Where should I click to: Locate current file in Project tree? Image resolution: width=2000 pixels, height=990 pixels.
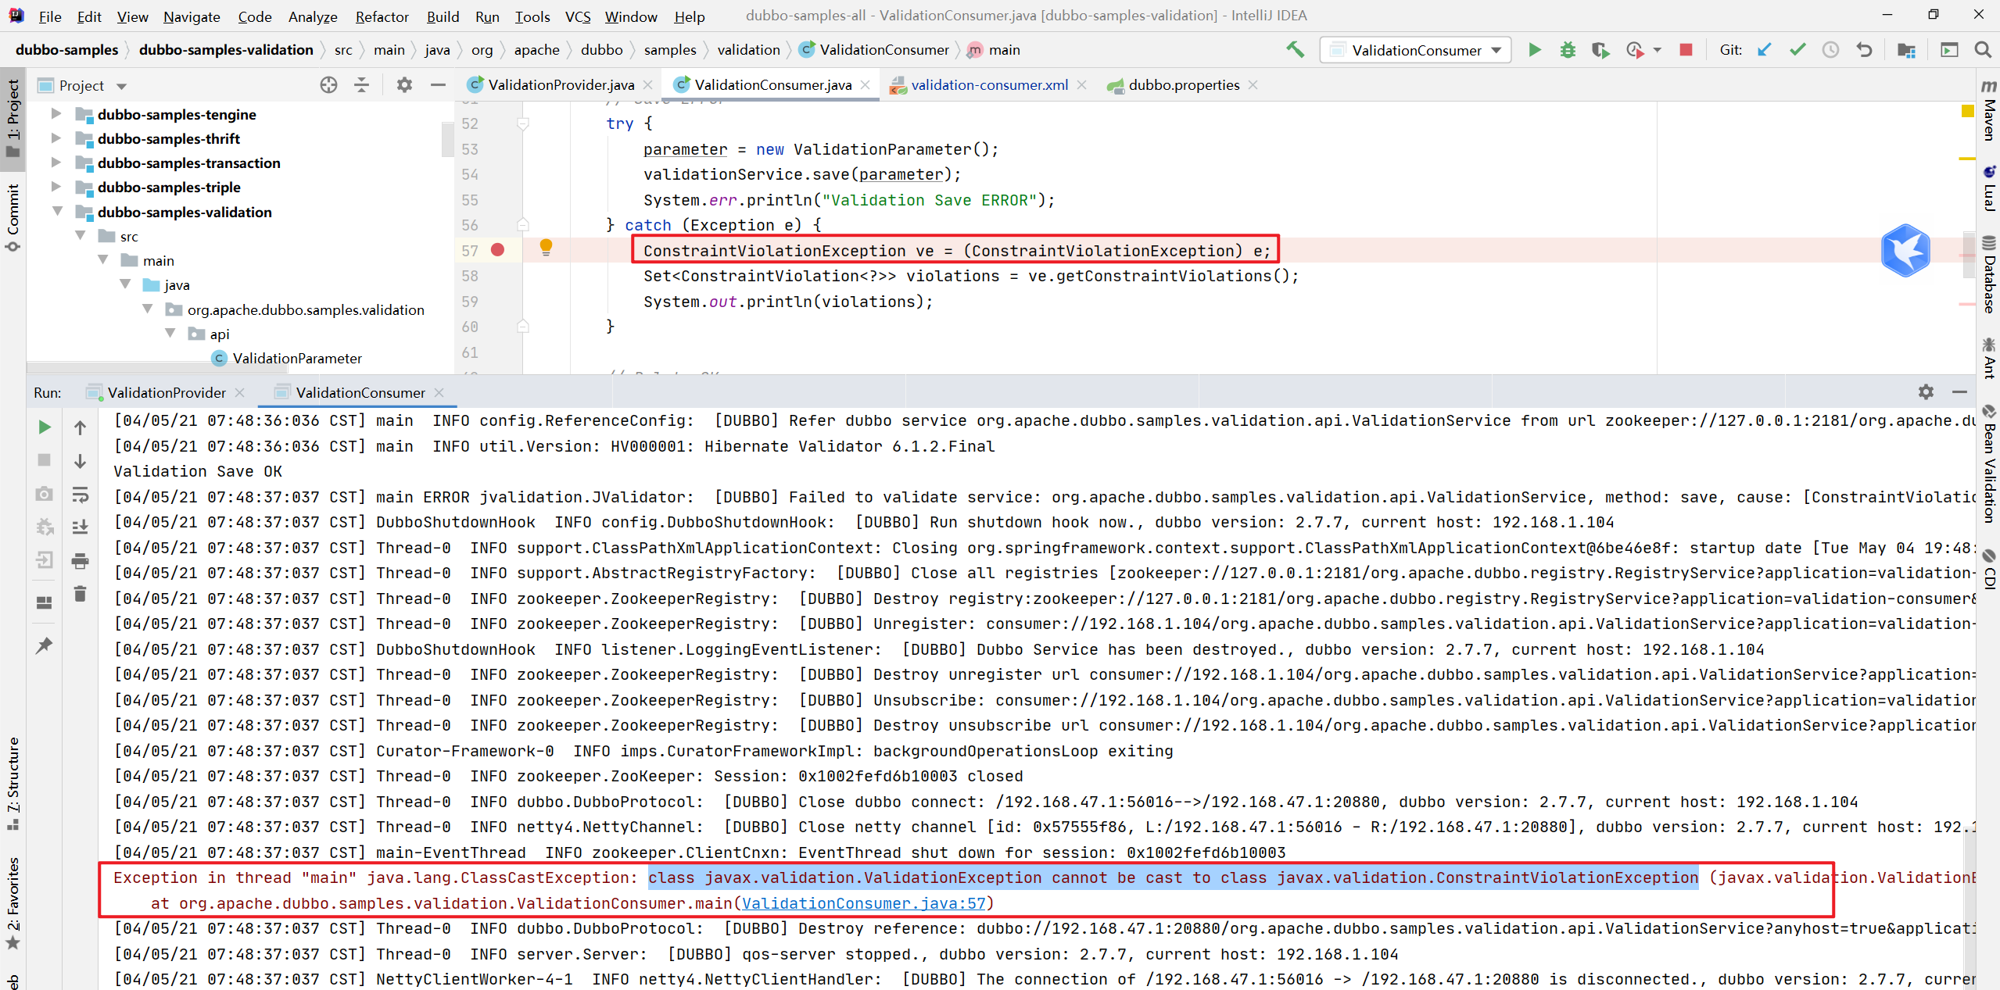328,85
